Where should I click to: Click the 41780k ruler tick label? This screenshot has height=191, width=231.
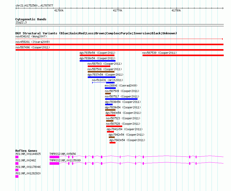176,10
